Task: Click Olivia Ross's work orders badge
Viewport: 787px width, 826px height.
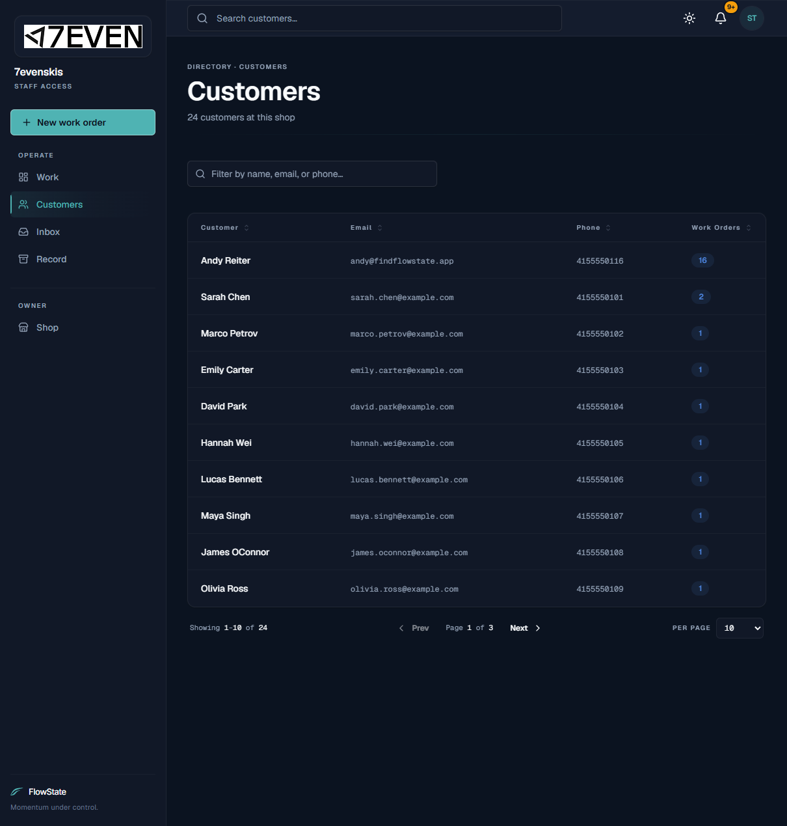Action: tap(700, 588)
